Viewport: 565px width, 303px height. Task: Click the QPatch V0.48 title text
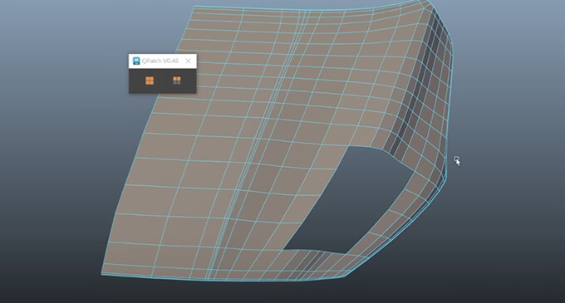pyautogui.click(x=160, y=61)
